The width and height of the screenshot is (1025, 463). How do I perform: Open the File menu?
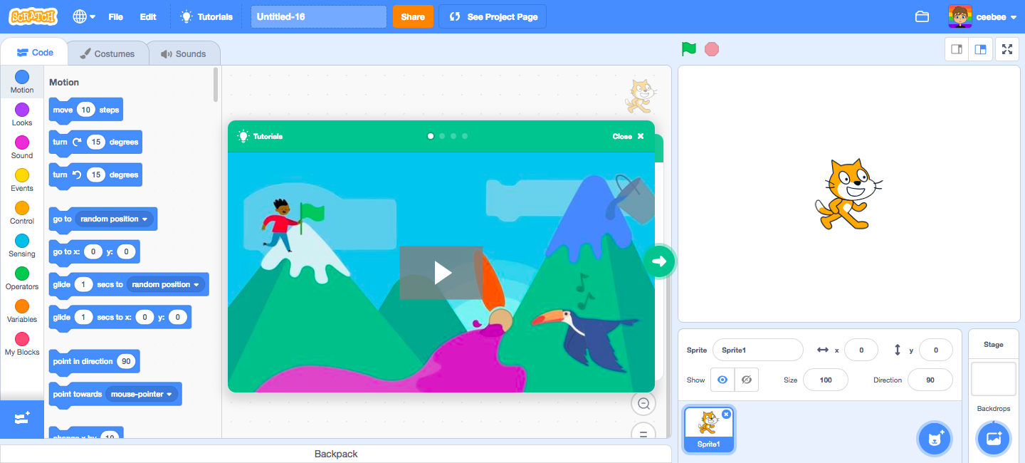(x=115, y=16)
